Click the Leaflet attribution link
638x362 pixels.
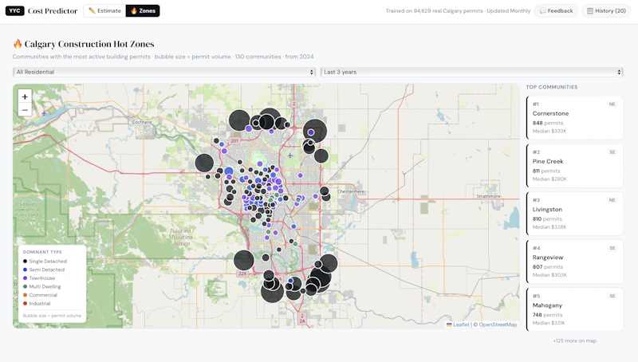[x=458, y=325]
